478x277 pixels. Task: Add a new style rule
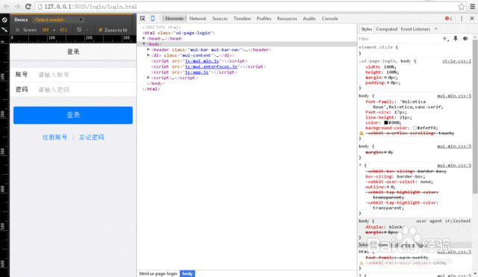pyautogui.click(x=445, y=39)
